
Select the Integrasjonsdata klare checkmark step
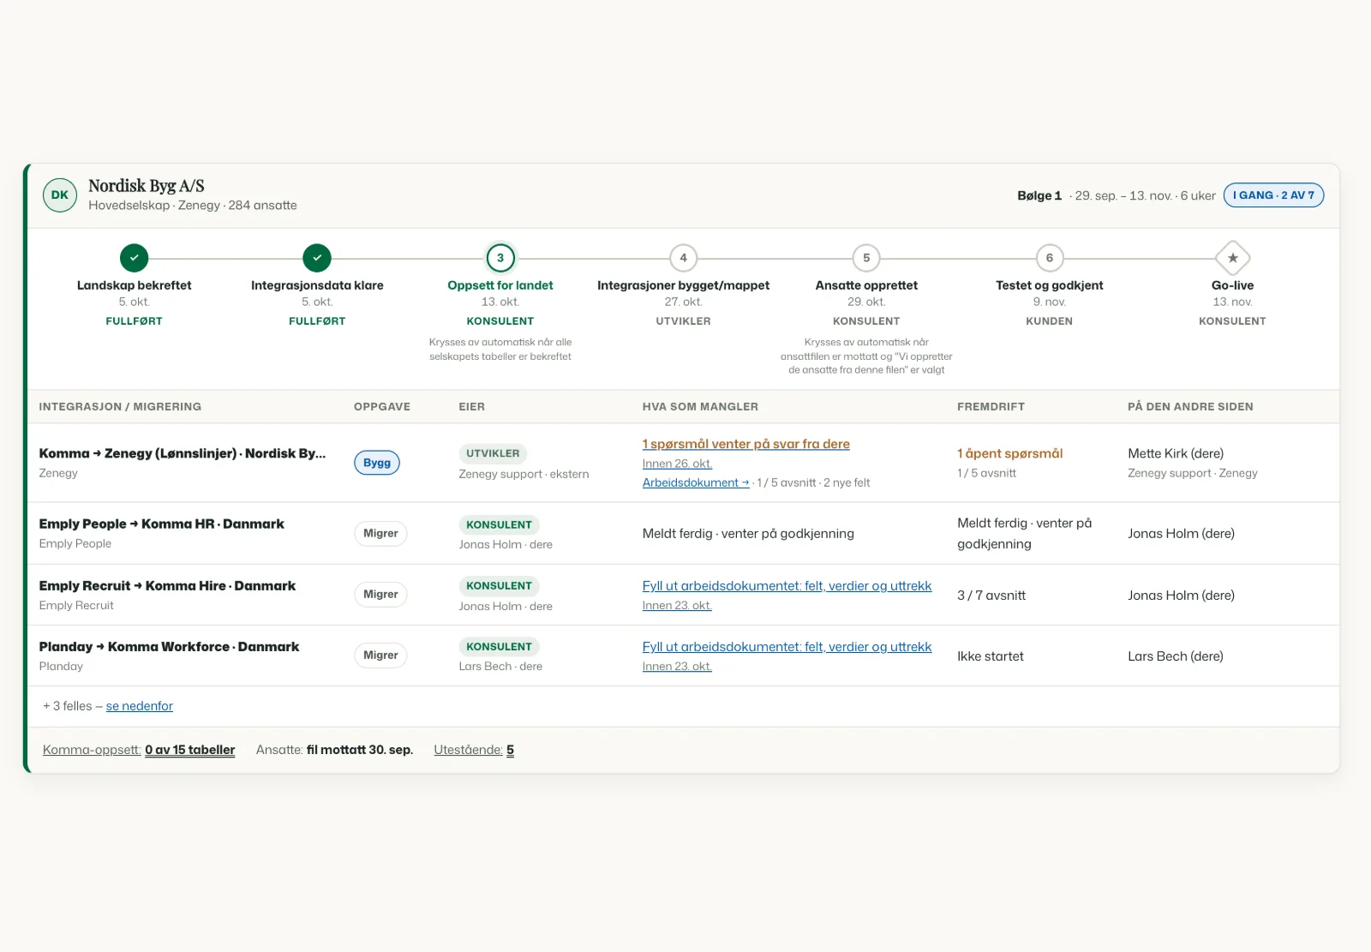point(317,258)
